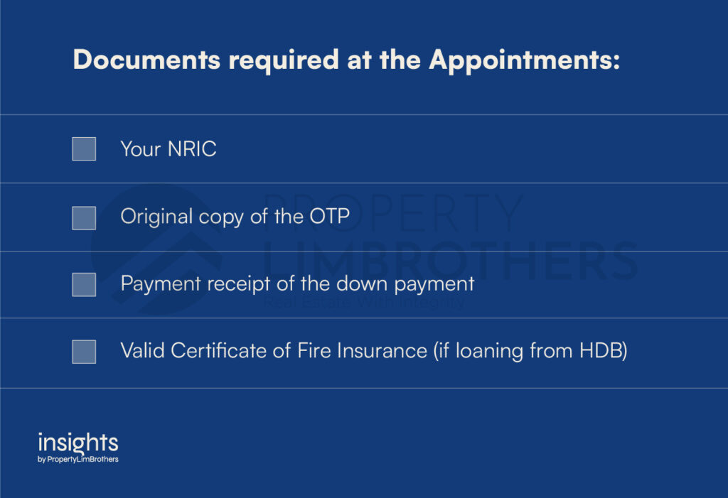Click the words Payment receipt
Image resolution: width=728 pixels, height=498 pixels.
[196, 283]
